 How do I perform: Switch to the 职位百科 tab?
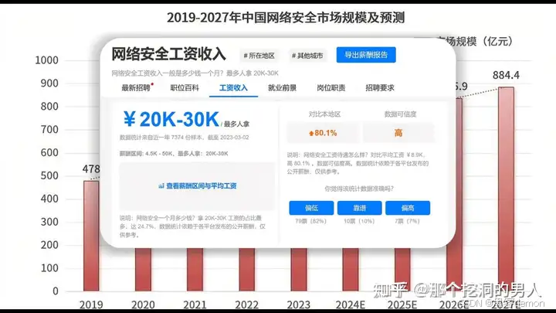pos(185,88)
